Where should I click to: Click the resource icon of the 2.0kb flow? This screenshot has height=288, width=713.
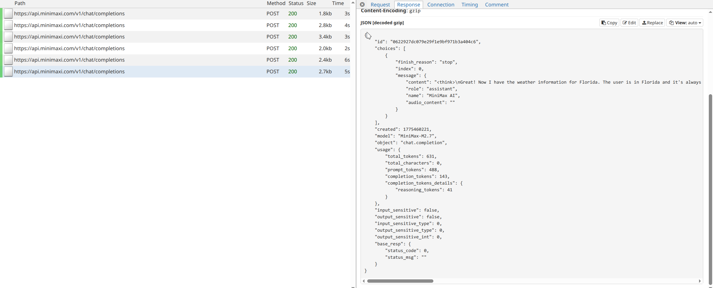point(8,49)
